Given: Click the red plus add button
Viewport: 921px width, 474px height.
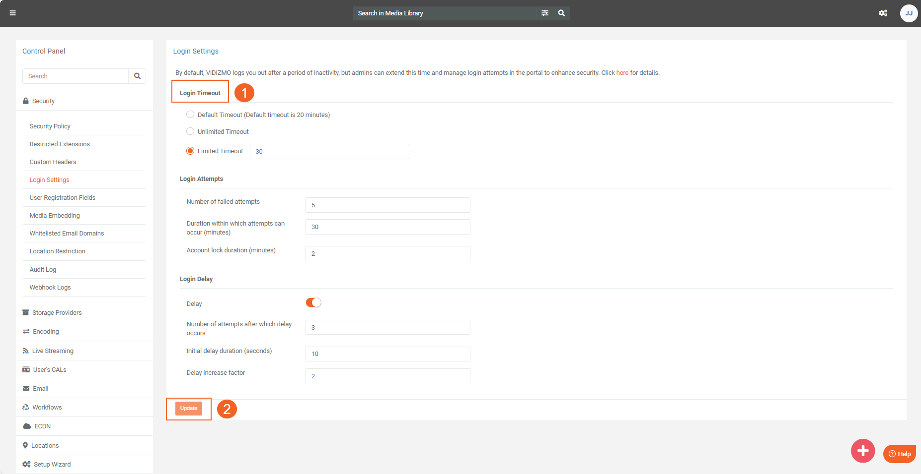Looking at the screenshot, I should coord(862,451).
